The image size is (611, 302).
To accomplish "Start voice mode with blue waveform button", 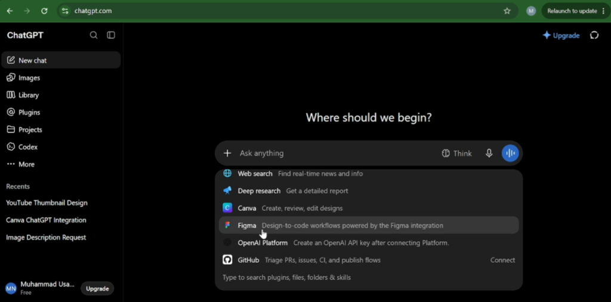I will tap(510, 153).
